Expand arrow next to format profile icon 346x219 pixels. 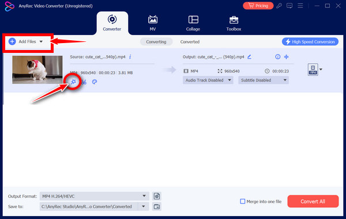tap(321, 70)
